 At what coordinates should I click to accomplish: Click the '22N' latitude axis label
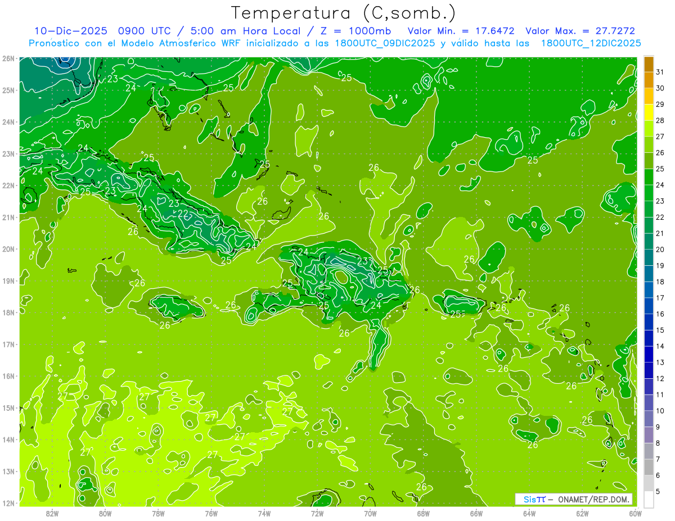coord(7,185)
